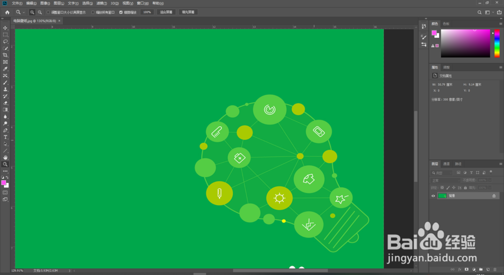The width and height of the screenshot is (504, 275).
Task: Select the Move tool
Action: [x=5, y=28]
